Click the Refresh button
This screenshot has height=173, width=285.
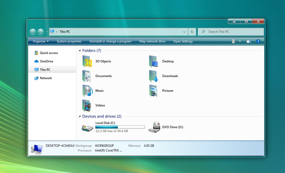pos(192,31)
